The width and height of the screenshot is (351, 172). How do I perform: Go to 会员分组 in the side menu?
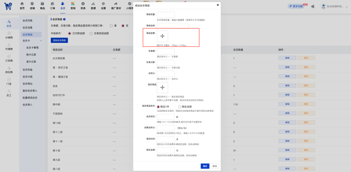pyautogui.click(x=28, y=77)
